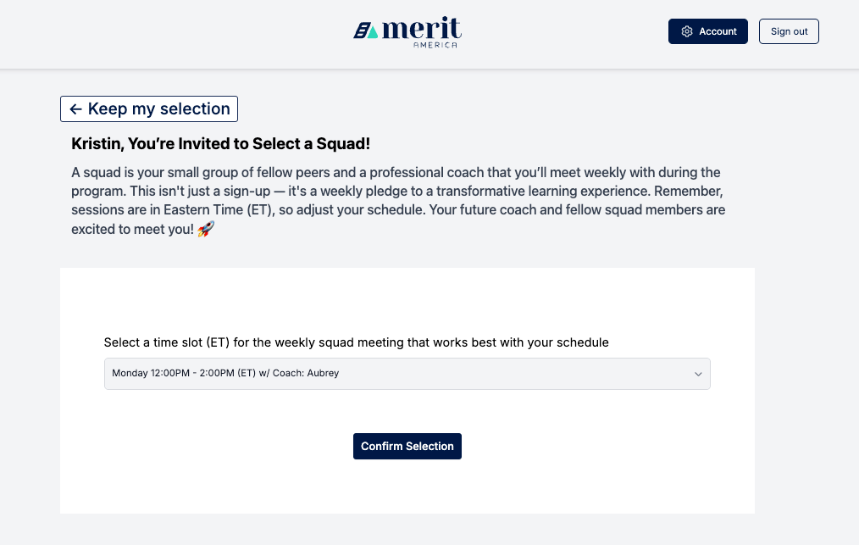Screen dimensions: 859x545
Task: Click the rocket emoji after the description
Action: click(205, 230)
